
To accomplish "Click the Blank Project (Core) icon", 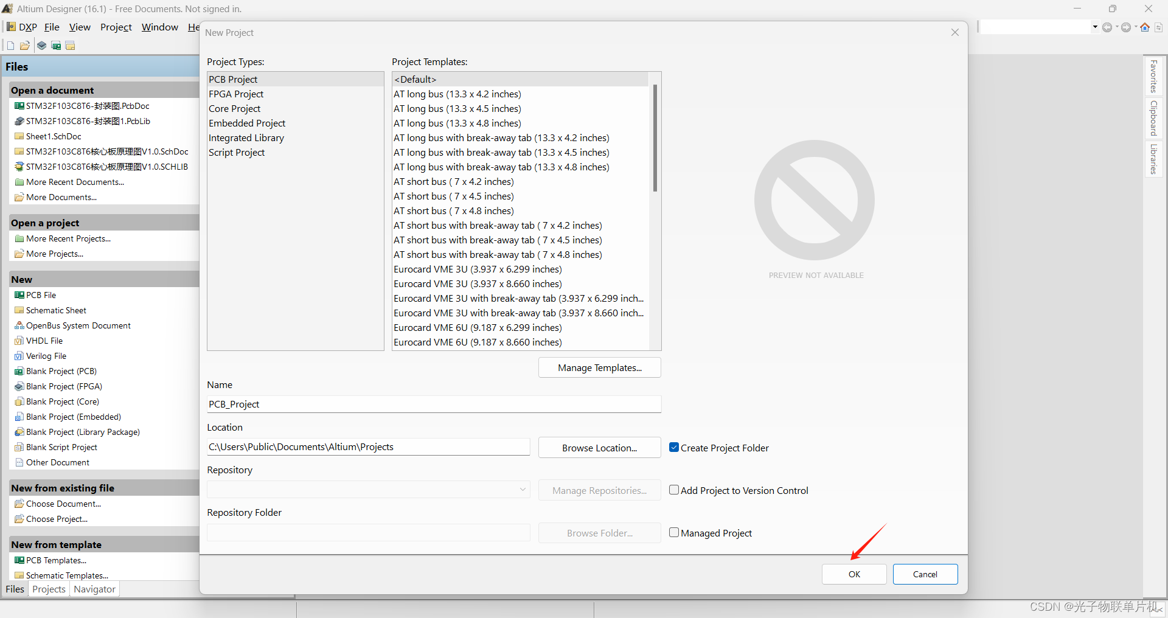I will coord(19,401).
